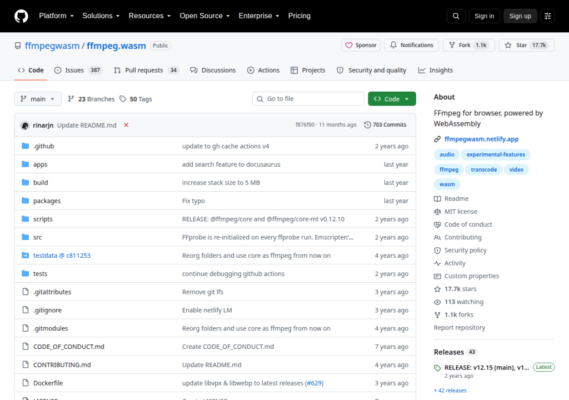Click Report repository link
This screenshot has height=400, width=569.
tap(460, 327)
